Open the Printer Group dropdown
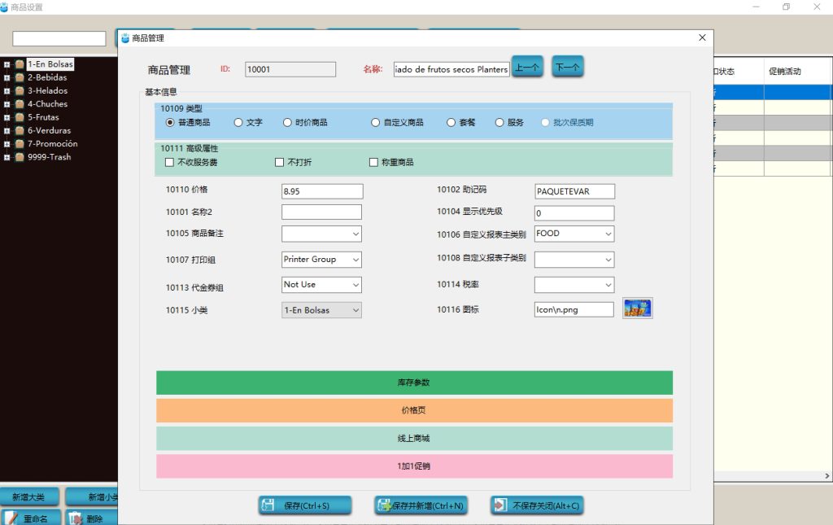Image resolution: width=833 pixels, height=525 pixels. pos(321,260)
